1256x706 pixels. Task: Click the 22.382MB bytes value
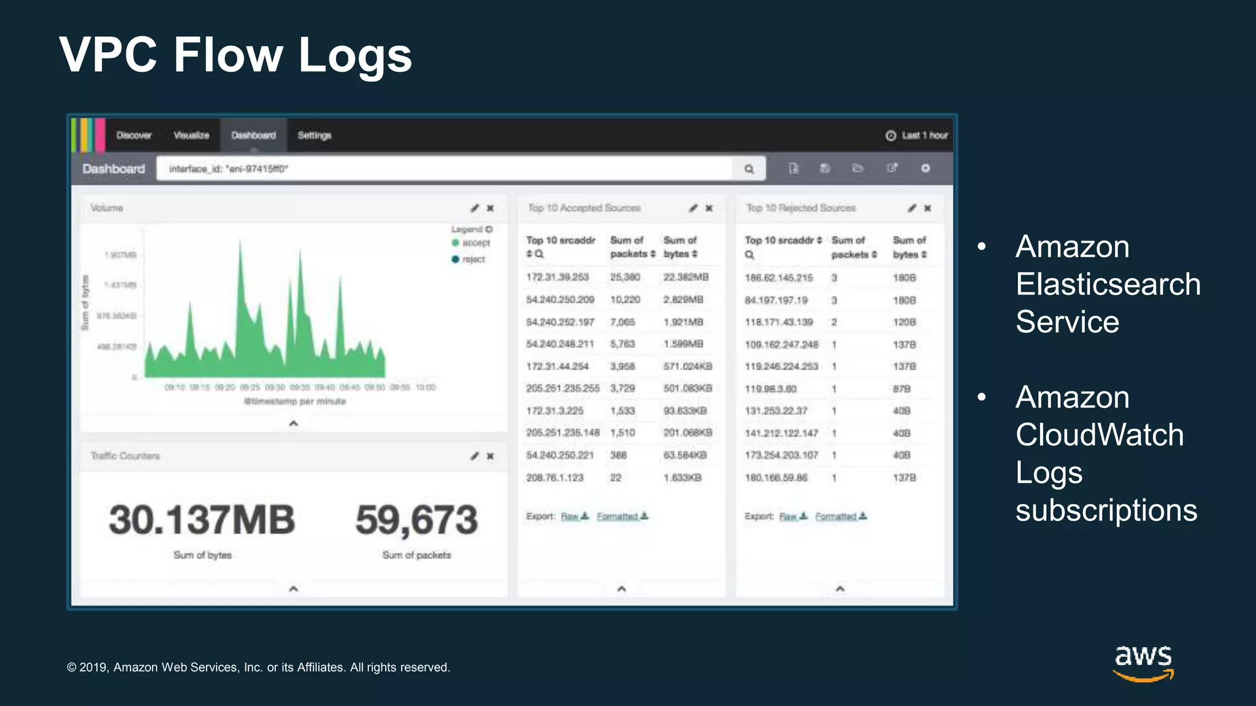click(x=686, y=278)
